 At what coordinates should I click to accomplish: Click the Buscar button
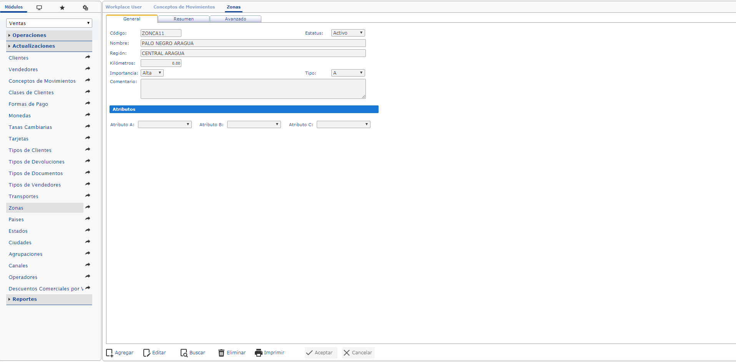(x=193, y=353)
